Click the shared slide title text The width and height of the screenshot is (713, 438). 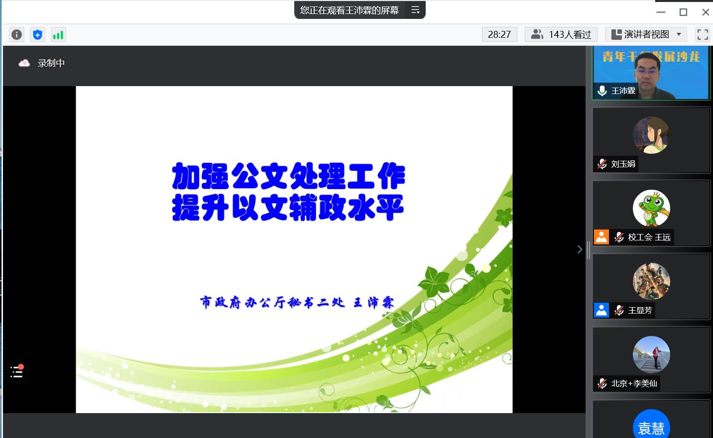coord(288,191)
